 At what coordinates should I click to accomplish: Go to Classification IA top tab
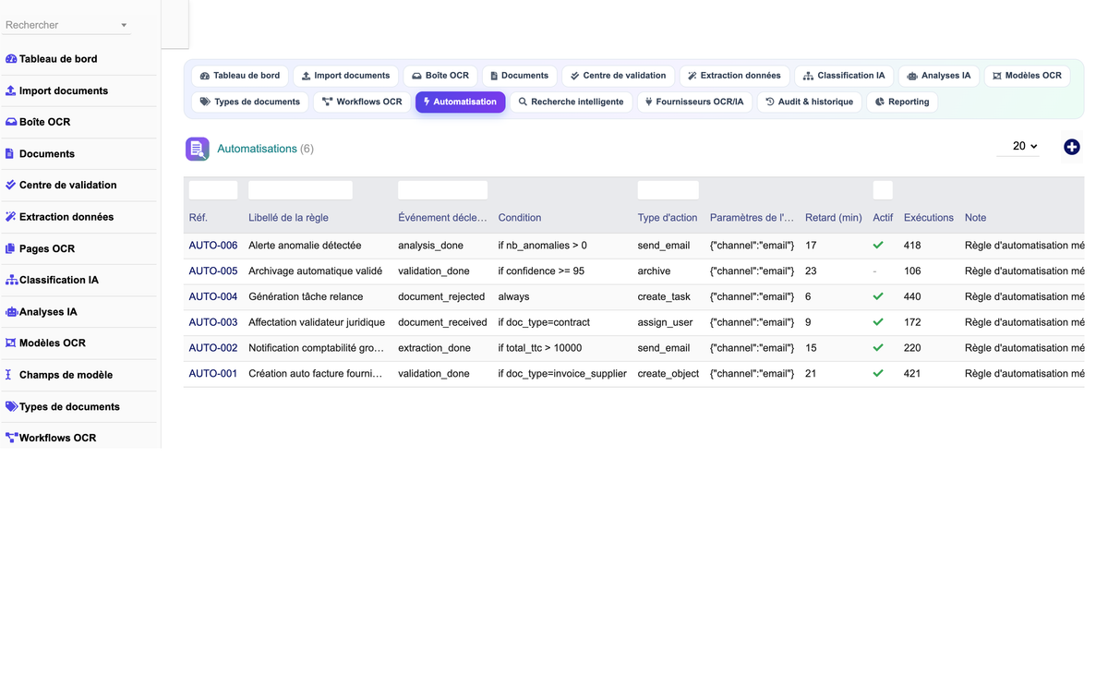pyautogui.click(x=844, y=76)
